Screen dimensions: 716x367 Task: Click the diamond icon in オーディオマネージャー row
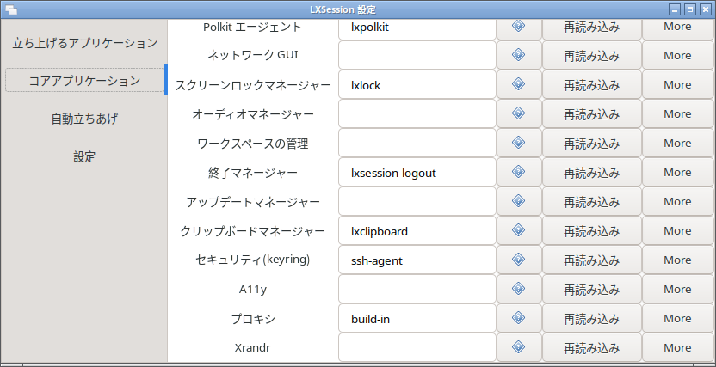click(518, 113)
